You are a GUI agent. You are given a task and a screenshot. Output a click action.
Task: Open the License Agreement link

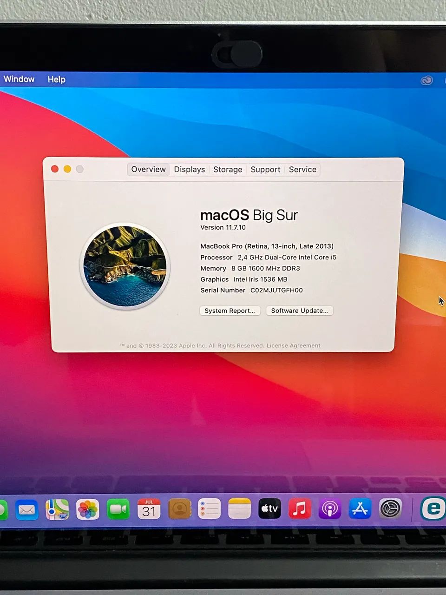(x=294, y=345)
